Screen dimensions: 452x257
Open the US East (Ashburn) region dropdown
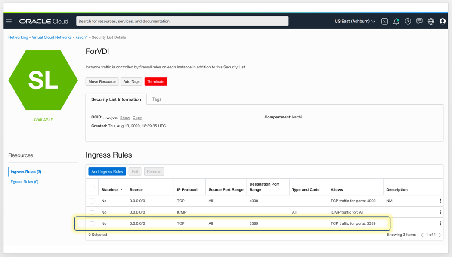(354, 21)
